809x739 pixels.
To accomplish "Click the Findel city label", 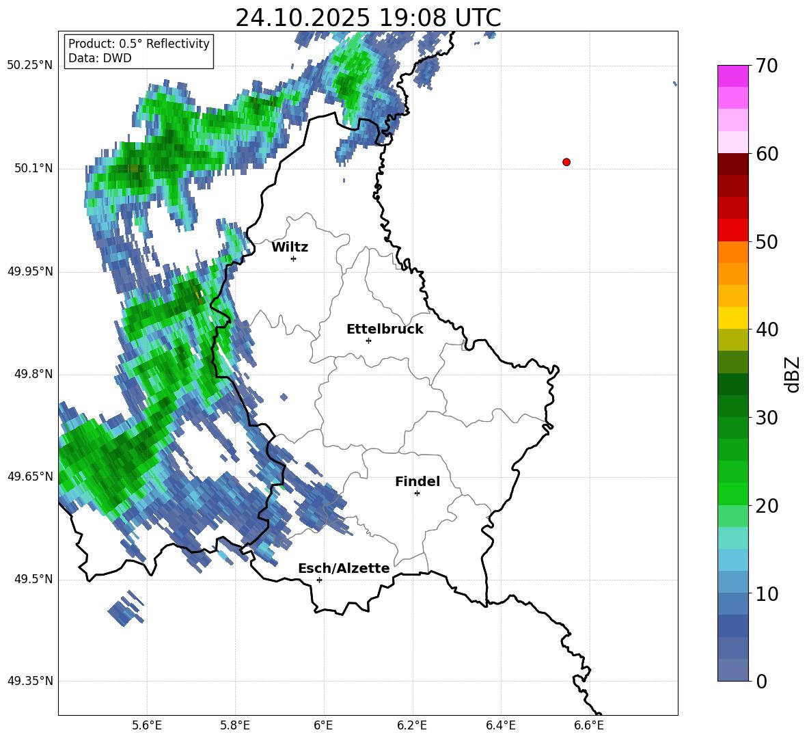I will pos(417,481).
